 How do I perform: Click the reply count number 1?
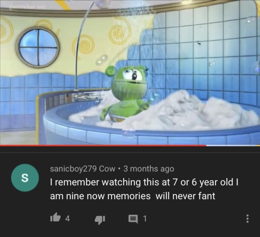coord(145,219)
